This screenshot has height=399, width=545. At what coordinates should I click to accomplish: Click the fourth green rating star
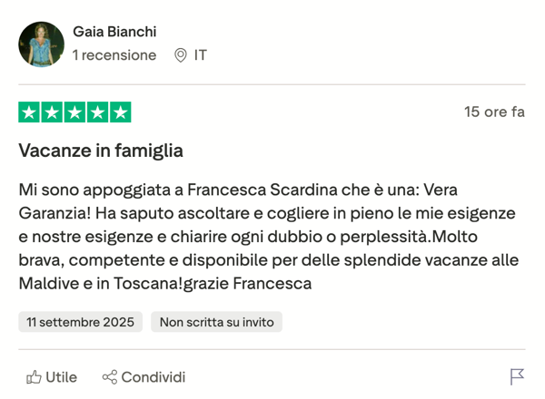coord(97,112)
